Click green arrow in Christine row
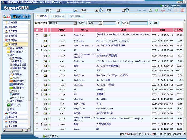 (x=49, y=61)
